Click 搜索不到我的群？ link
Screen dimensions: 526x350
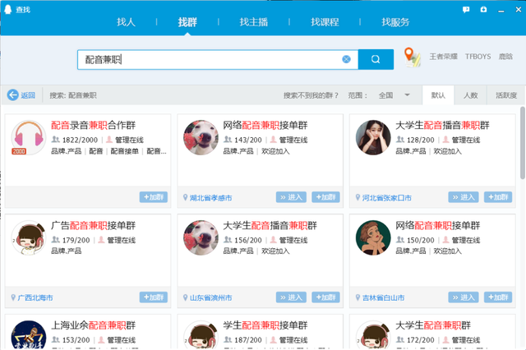311,95
